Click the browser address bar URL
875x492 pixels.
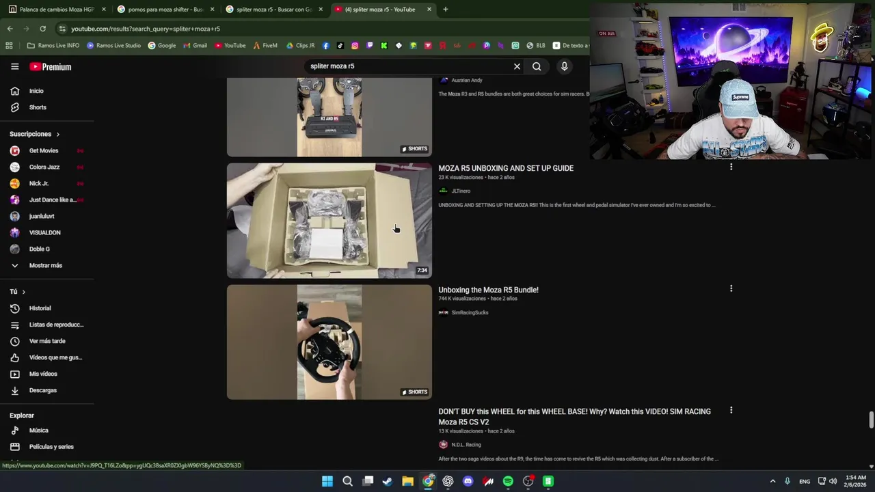(x=146, y=29)
